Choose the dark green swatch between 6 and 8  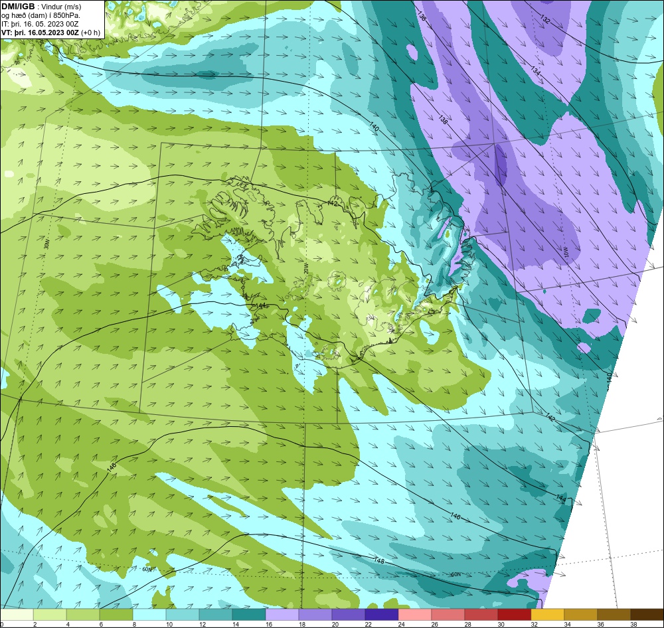116,614
